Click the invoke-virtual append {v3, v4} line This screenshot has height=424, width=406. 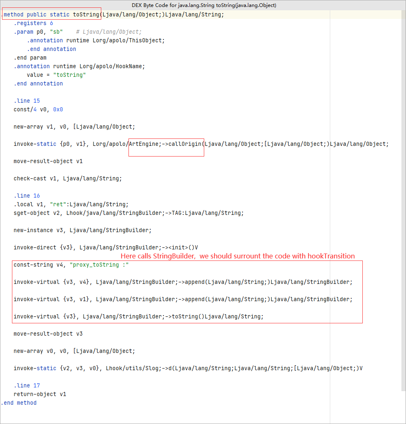click(x=183, y=282)
